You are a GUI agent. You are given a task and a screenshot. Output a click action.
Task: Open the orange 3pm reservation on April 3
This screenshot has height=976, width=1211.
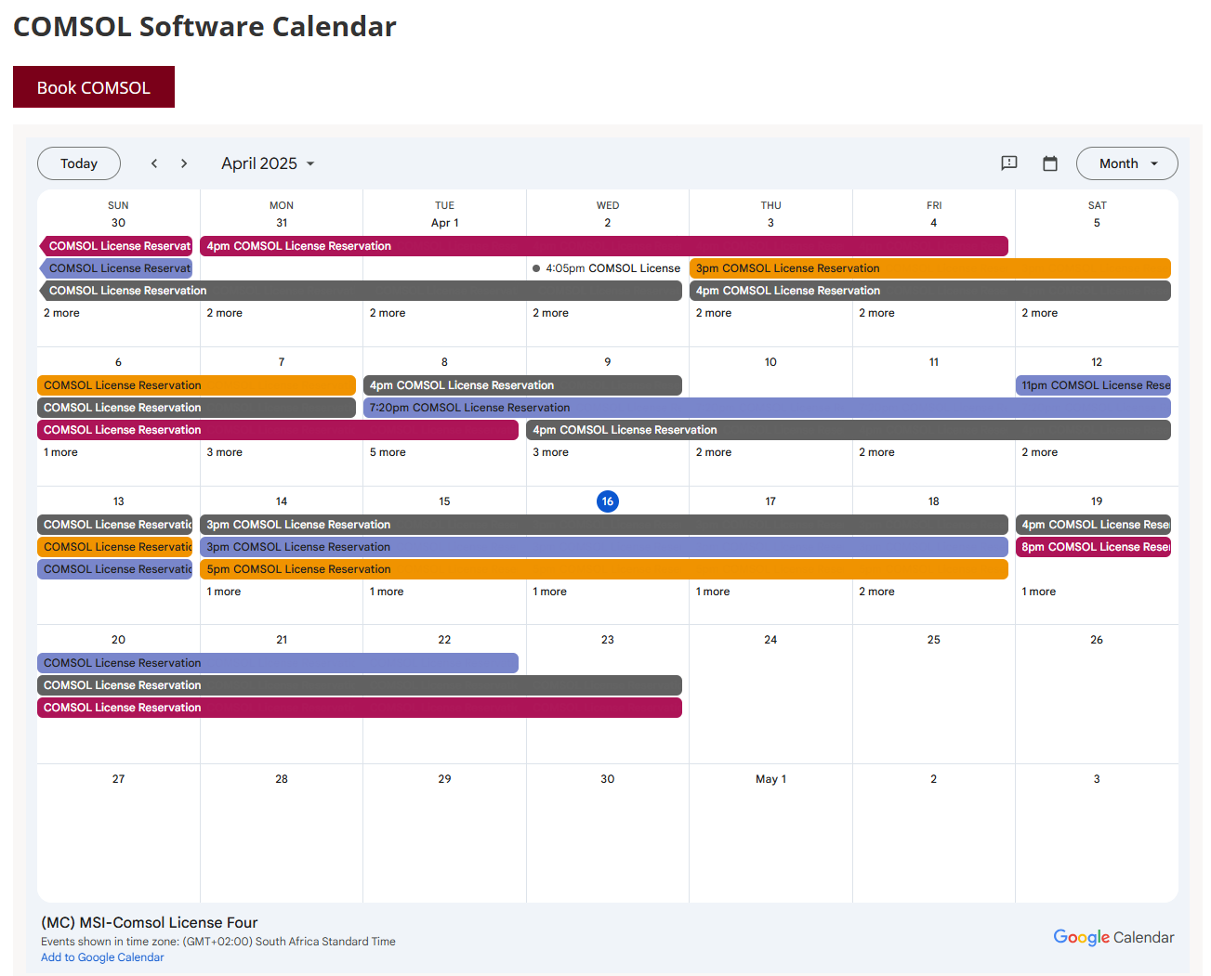pyautogui.click(x=929, y=268)
